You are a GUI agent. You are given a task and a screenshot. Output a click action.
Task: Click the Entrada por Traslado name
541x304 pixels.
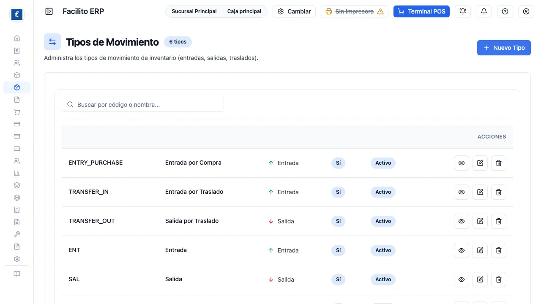(x=194, y=192)
